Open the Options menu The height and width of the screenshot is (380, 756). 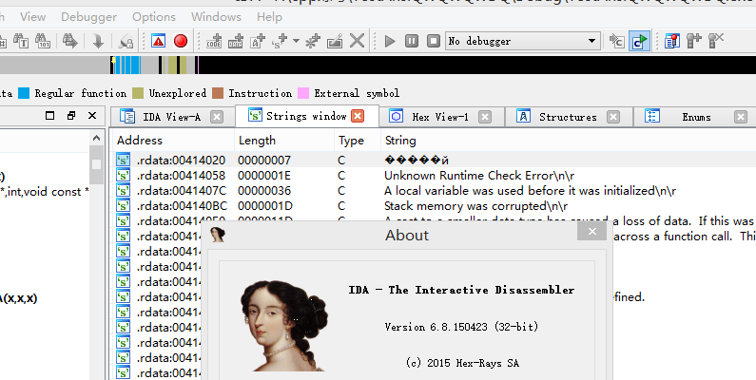click(x=154, y=17)
